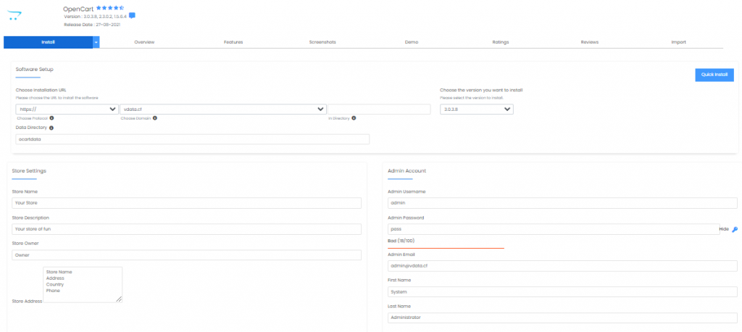Open the https:// protocol dropdown
Viewport: 742px width, 332px height.
(x=67, y=109)
